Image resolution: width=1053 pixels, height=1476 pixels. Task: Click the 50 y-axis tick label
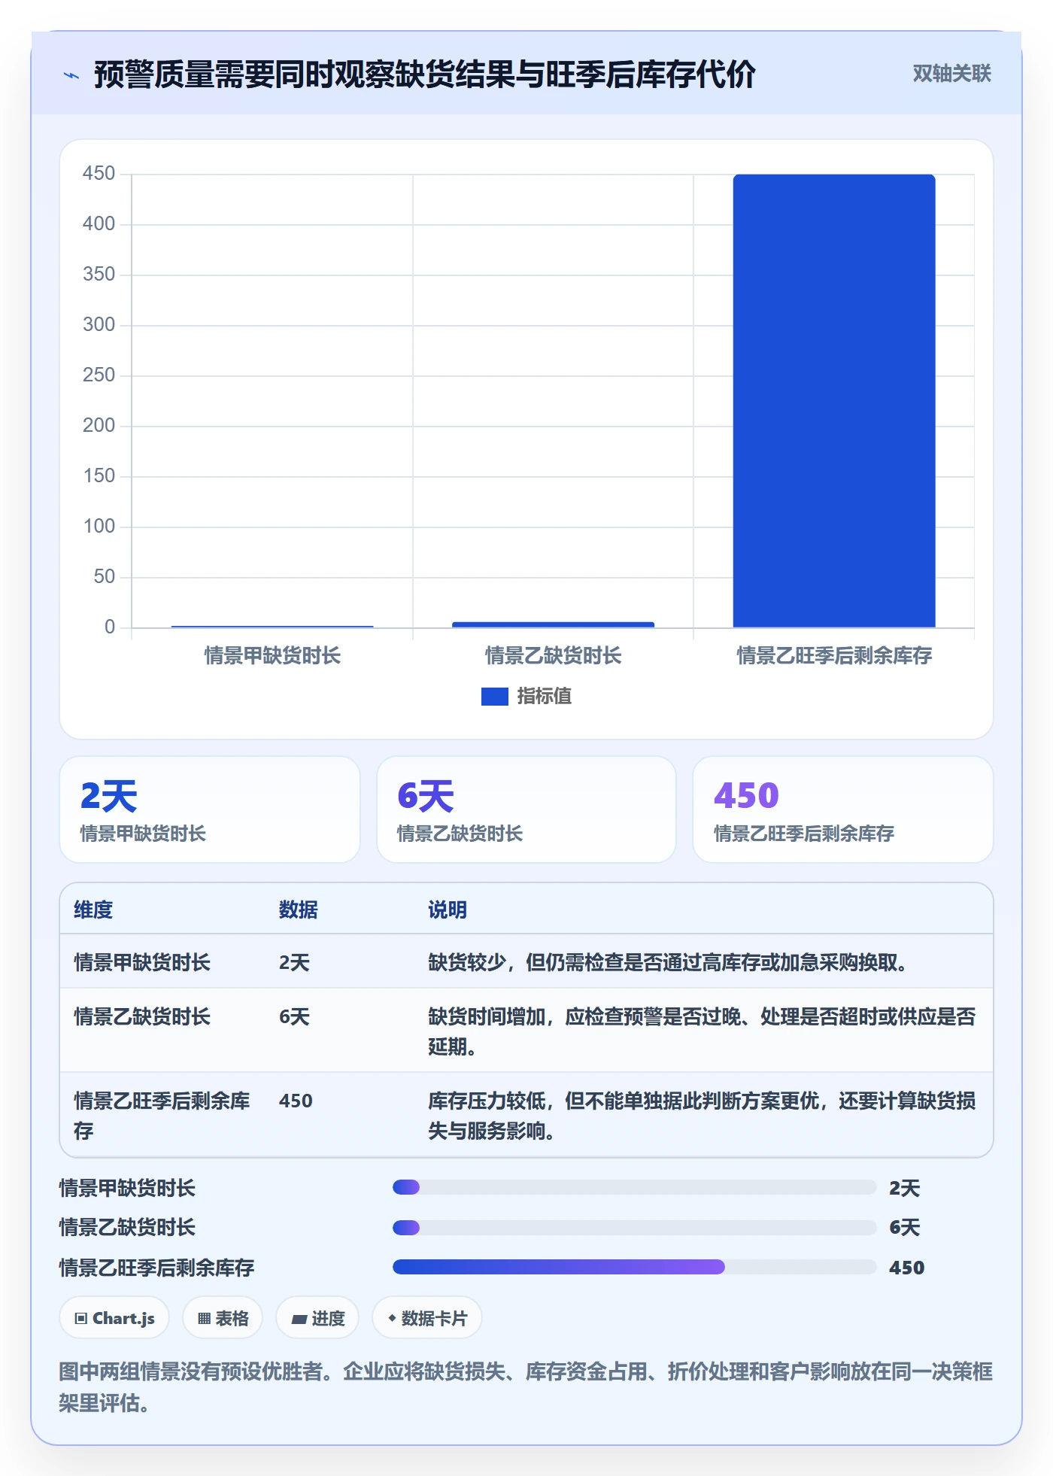coord(104,577)
